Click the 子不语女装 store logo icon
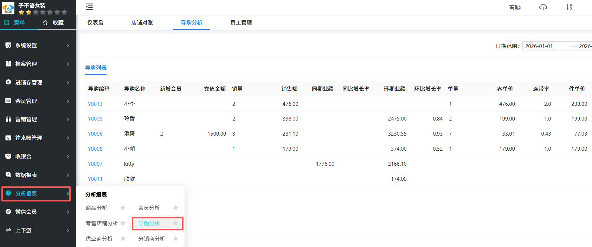 8,8
